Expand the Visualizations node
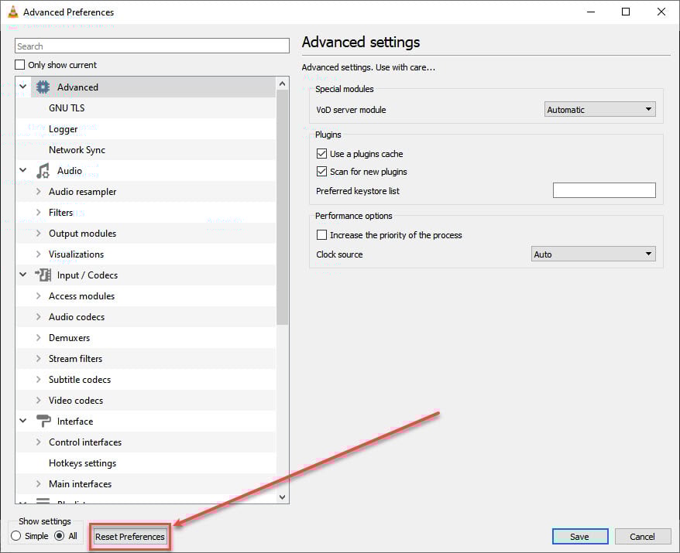 (39, 254)
